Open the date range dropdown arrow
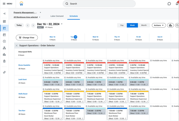Screen dimensions: 179x121 [x=62, y=24]
